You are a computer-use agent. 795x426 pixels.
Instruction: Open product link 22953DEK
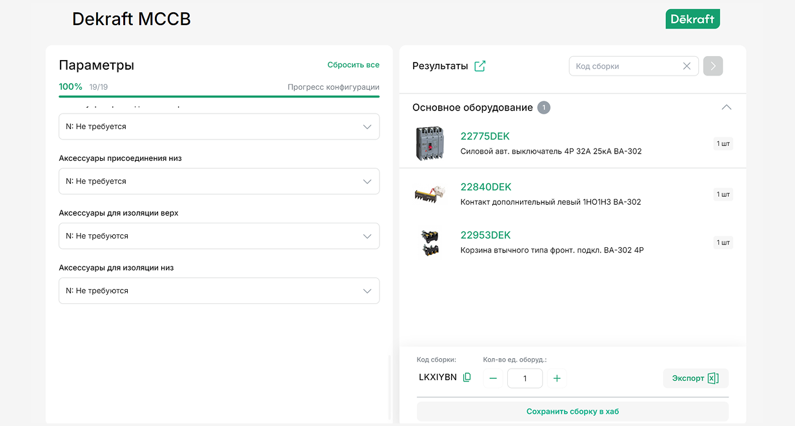(485, 235)
